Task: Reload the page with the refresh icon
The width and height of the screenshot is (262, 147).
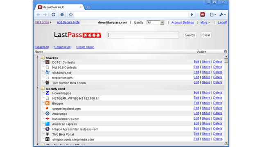Action: (x=54, y=15)
